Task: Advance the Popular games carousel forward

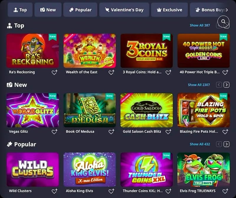Action: tap(227, 144)
